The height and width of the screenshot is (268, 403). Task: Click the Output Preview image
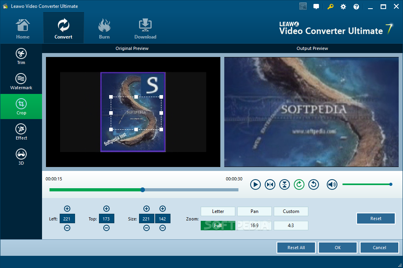[x=311, y=112]
